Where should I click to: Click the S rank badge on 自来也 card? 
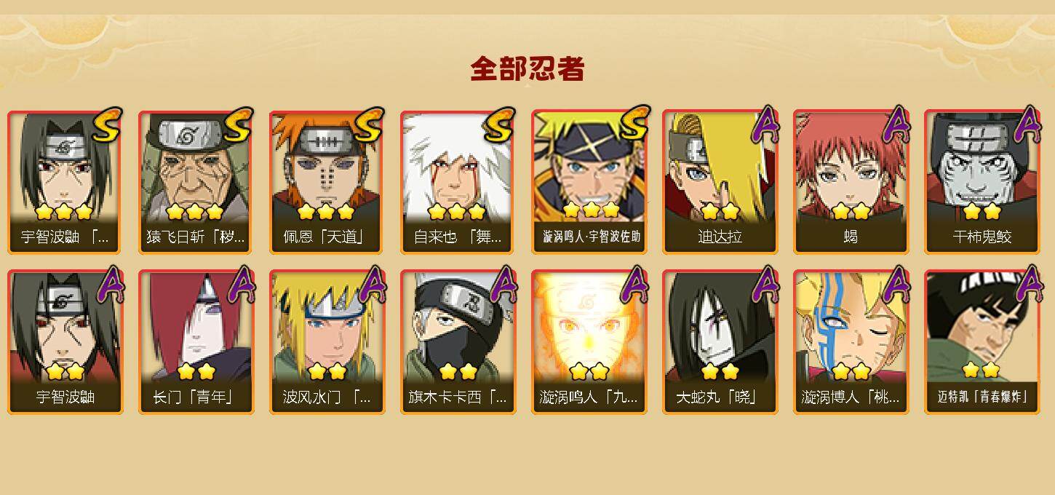(501, 125)
